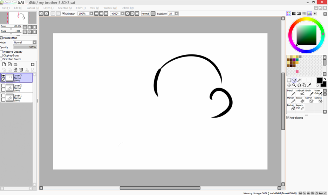The width and height of the screenshot is (328, 195).
Task: Open the Canvas menu
Action: point(32,8)
